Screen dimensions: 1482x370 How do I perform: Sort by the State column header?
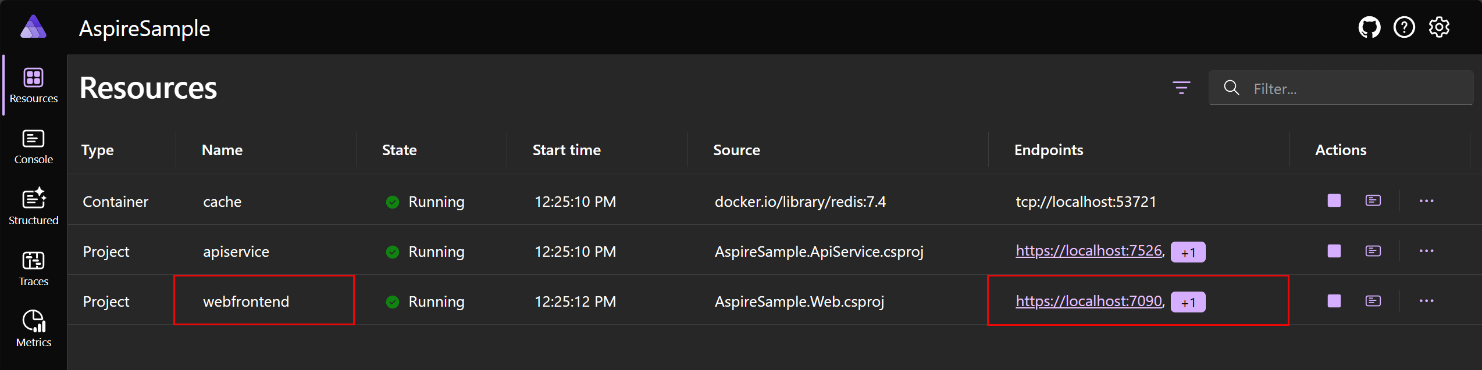pyautogui.click(x=399, y=150)
